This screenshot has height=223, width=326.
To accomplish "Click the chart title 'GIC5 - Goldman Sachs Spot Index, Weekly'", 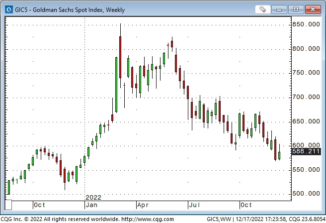I will (x=70, y=10).
